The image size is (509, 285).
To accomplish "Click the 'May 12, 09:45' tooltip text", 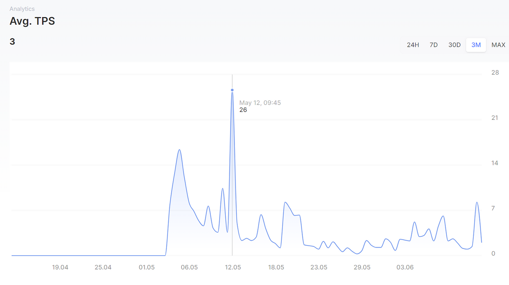I will 260,103.
